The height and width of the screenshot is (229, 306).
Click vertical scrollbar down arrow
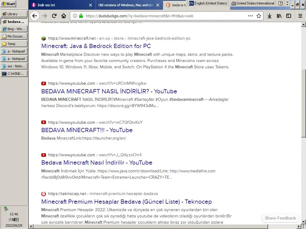pyautogui.click(x=304, y=222)
